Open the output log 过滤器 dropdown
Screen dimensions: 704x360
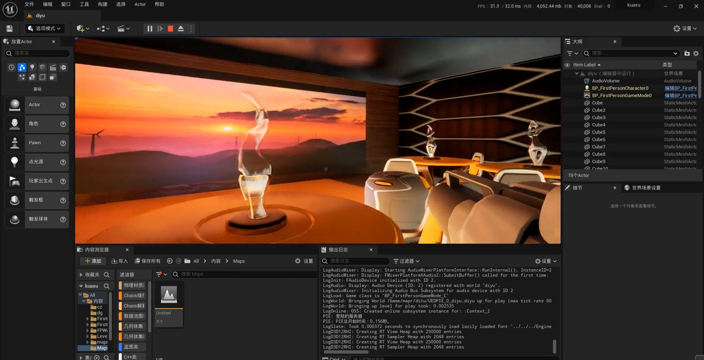coord(406,261)
